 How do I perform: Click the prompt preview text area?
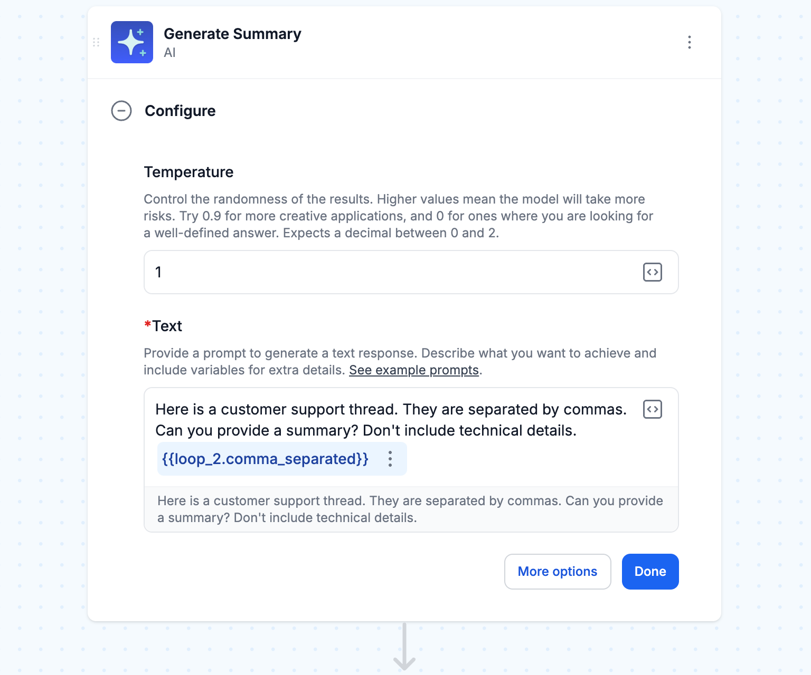(411, 509)
